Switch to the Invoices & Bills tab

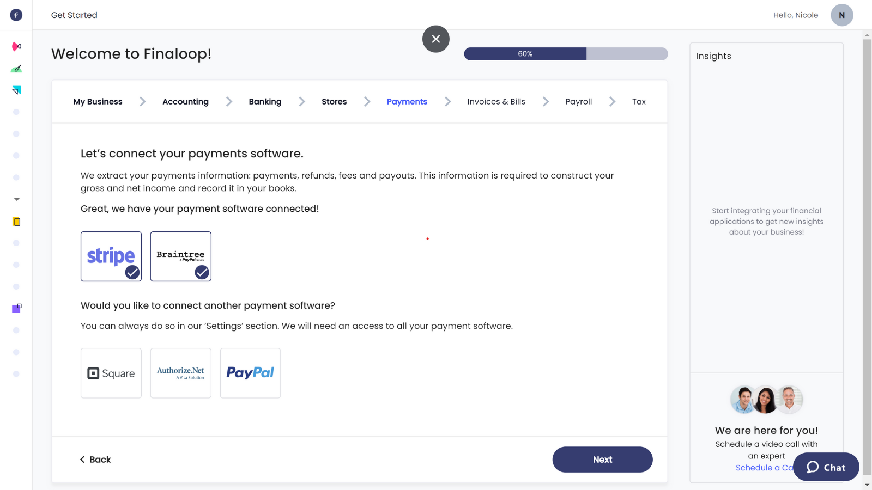[496, 102]
